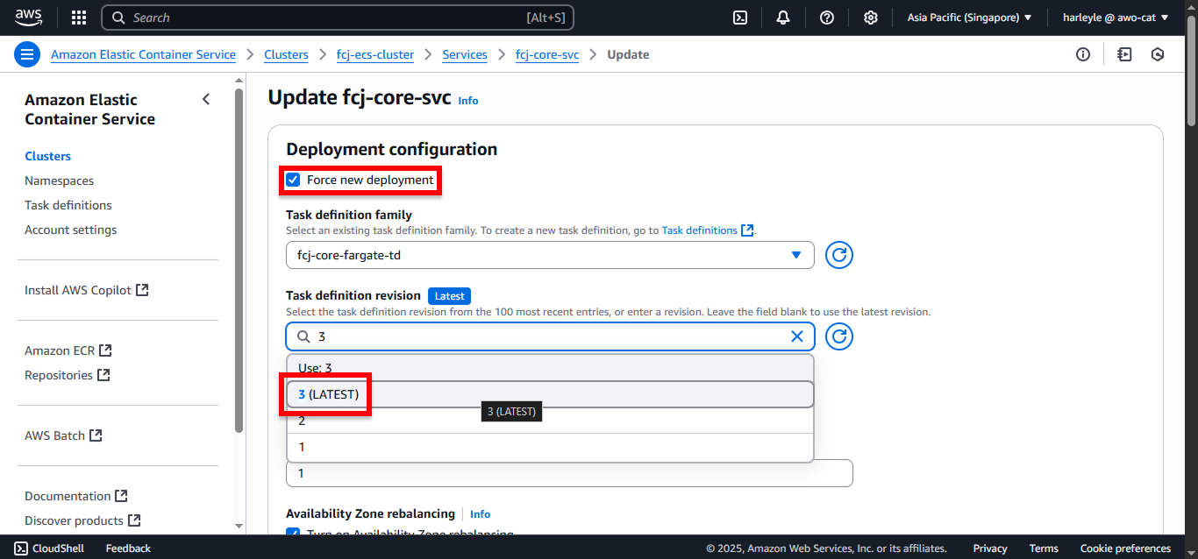This screenshot has width=1198, height=559.
Task: Open Amazon ECR external link
Action: click(x=68, y=350)
